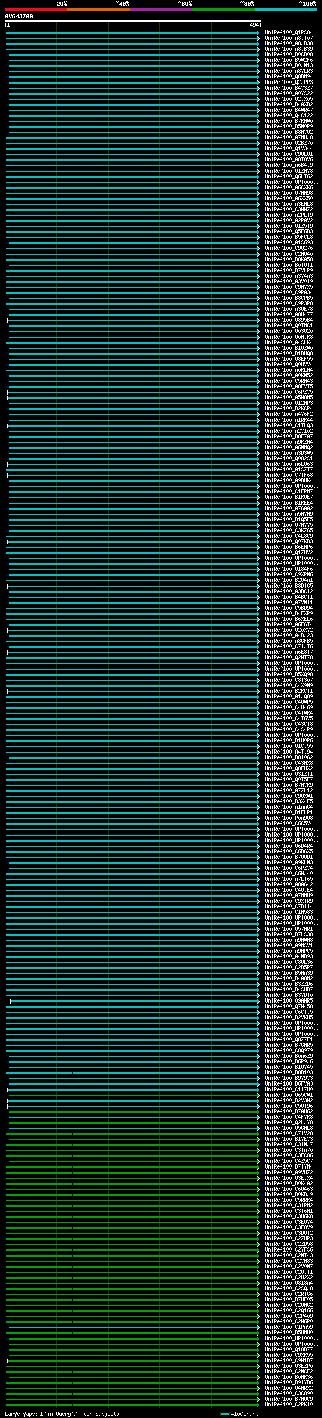
Task: Select hit label UniRef100_C4S4P9
Action: coord(288,729)
